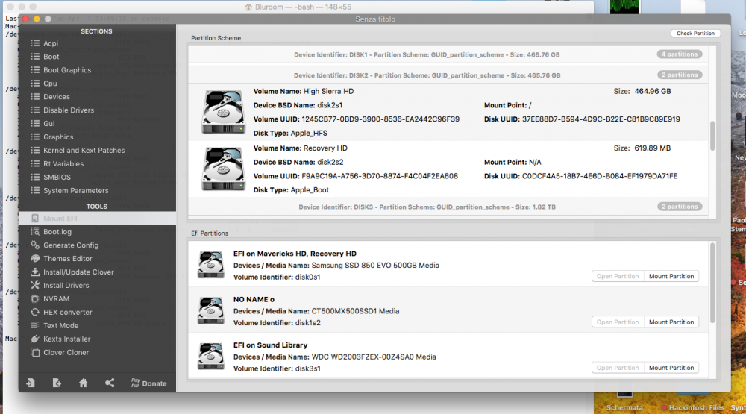Expand DISK1 4 partitions badge

click(x=680, y=54)
